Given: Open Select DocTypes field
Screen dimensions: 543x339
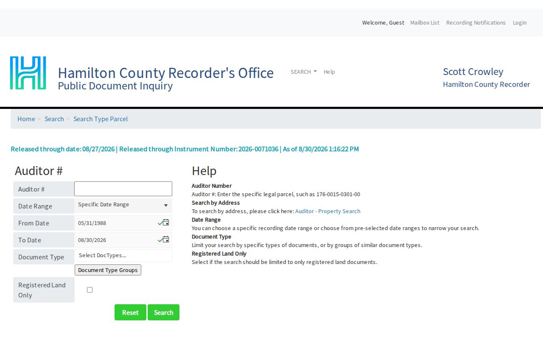Looking at the screenshot, I should click(123, 256).
